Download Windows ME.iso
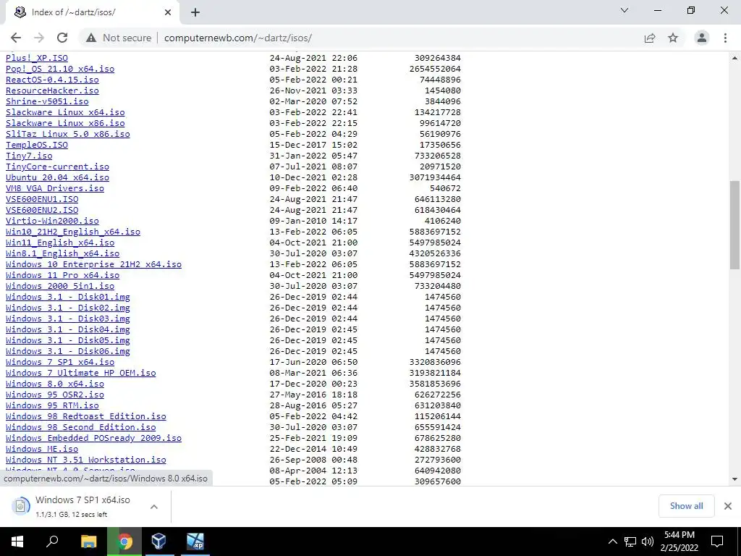 coord(42,449)
